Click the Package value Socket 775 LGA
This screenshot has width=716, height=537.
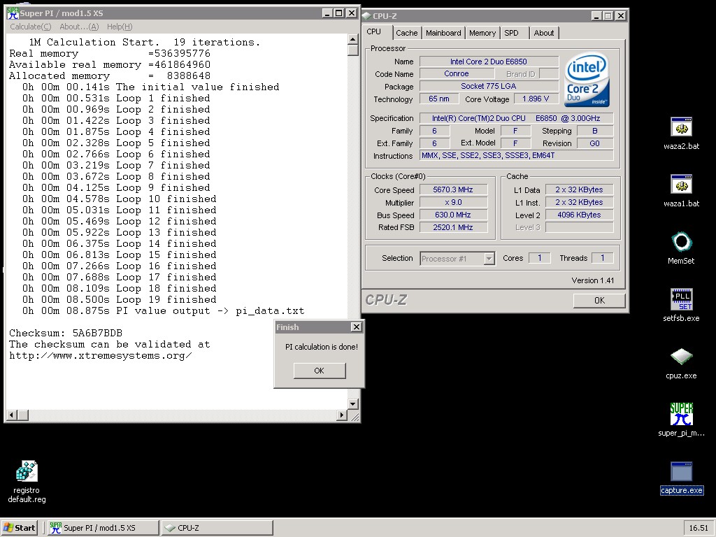[x=489, y=86]
